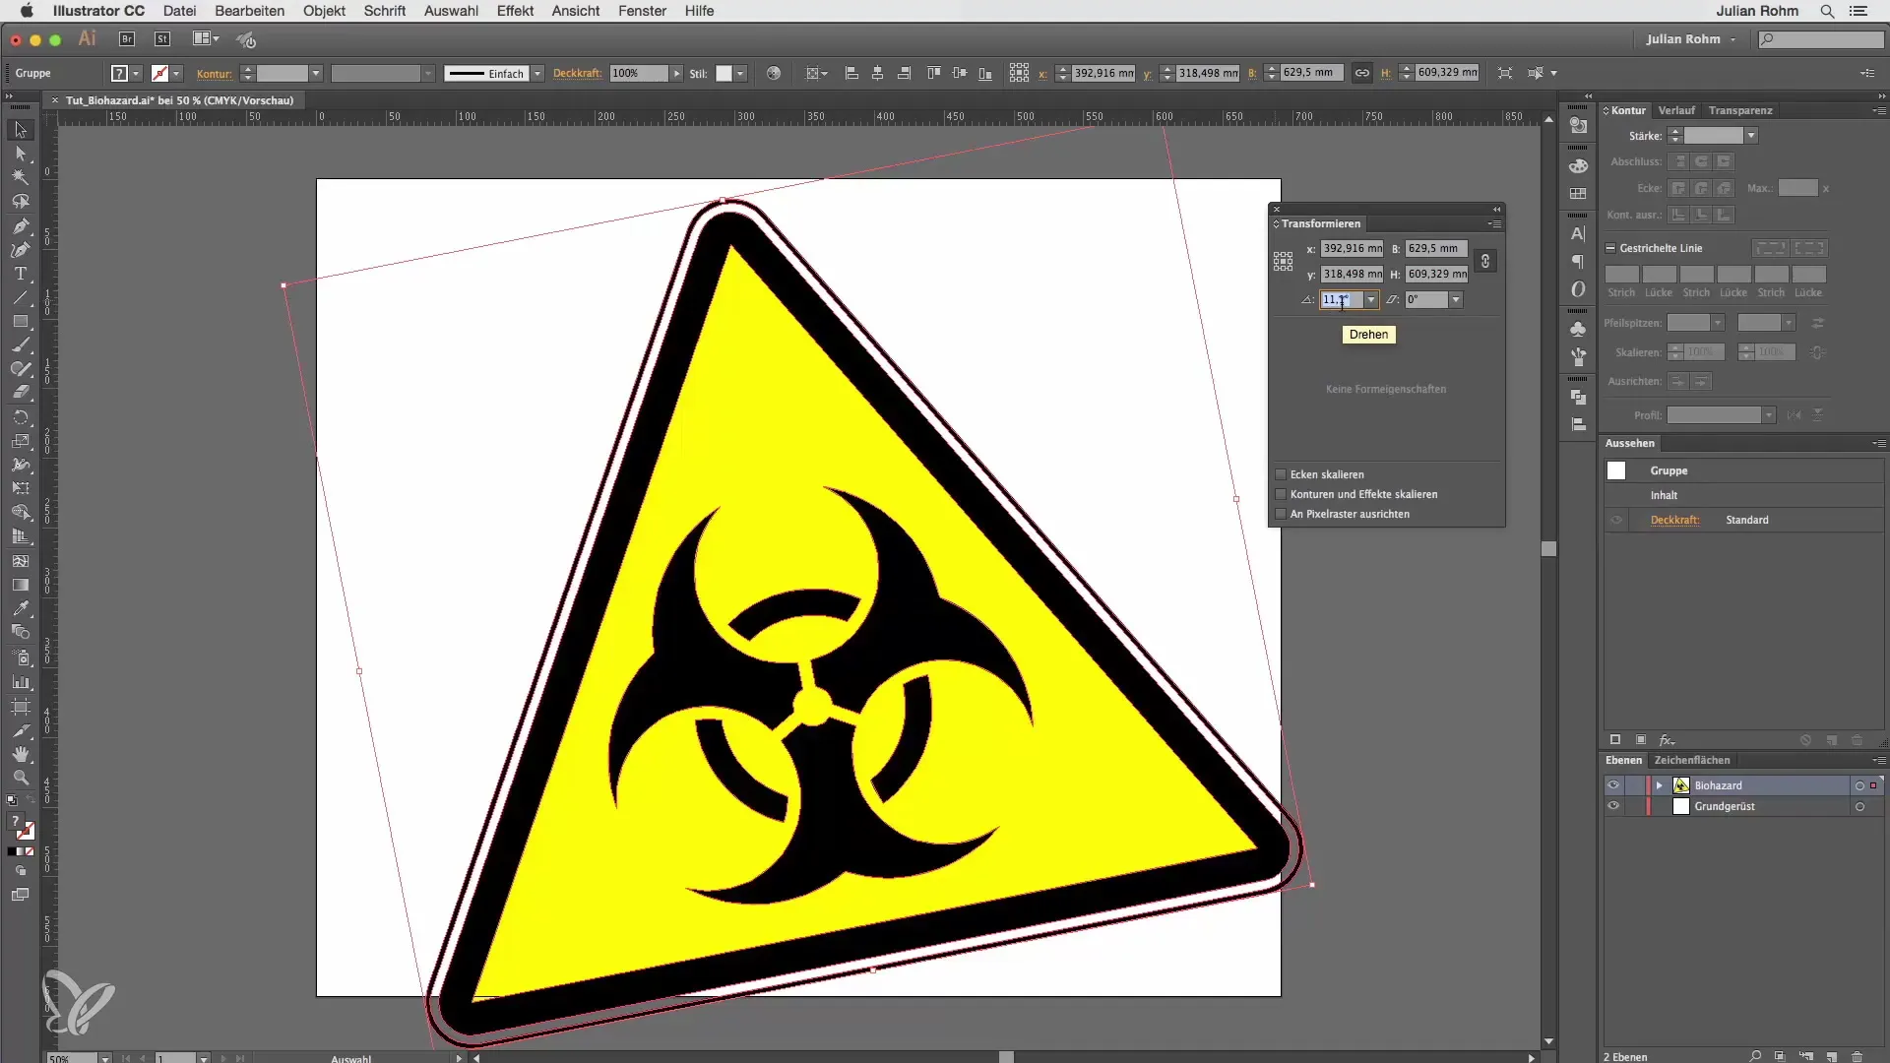Select the Paintbrush tool
Viewport: 1890px width, 1063px height.
coord(21,345)
